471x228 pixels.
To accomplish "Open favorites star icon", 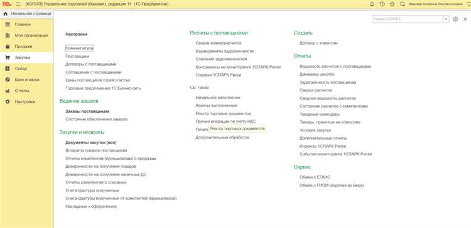I will (x=392, y=4).
